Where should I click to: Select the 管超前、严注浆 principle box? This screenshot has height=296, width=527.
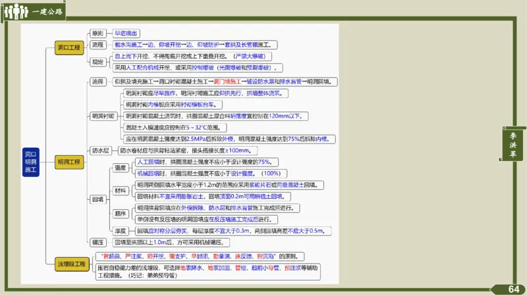[x=200, y=257]
